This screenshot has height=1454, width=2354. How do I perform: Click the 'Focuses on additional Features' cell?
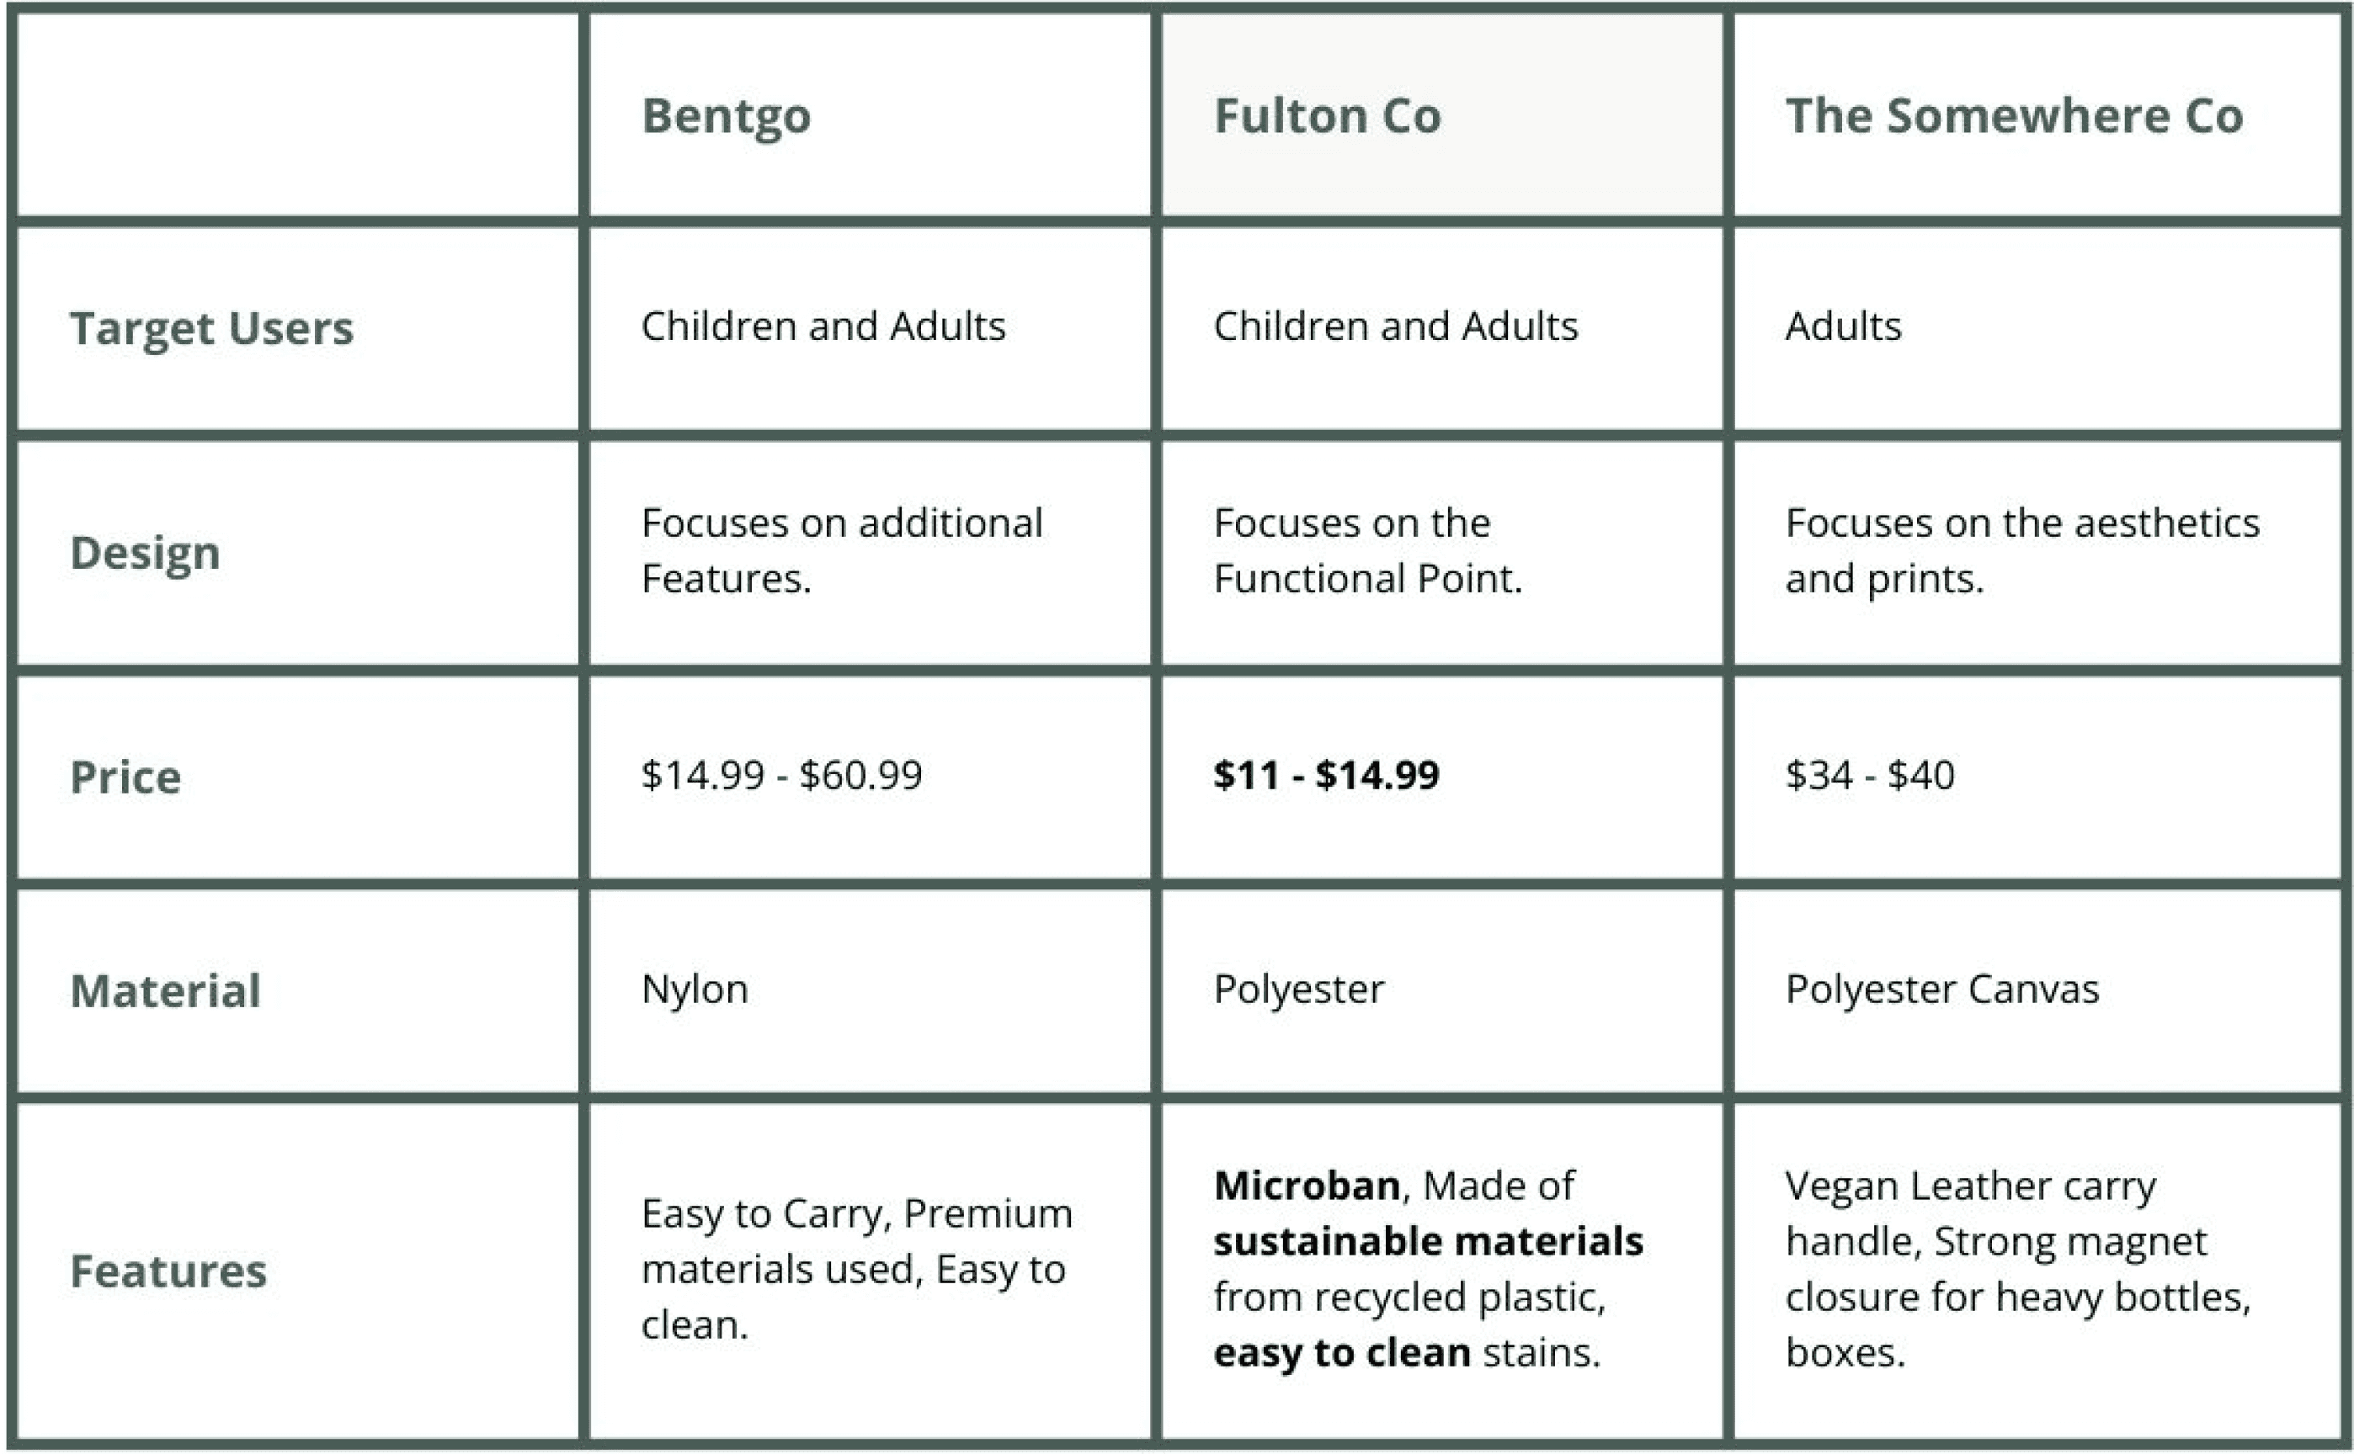pos(842,550)
